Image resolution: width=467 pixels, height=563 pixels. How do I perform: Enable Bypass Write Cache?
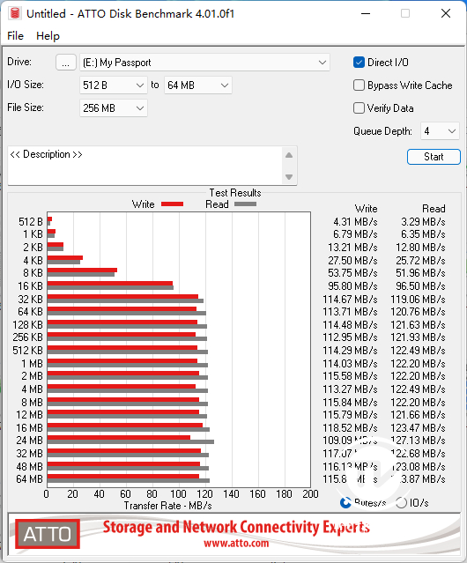point(359,85)
